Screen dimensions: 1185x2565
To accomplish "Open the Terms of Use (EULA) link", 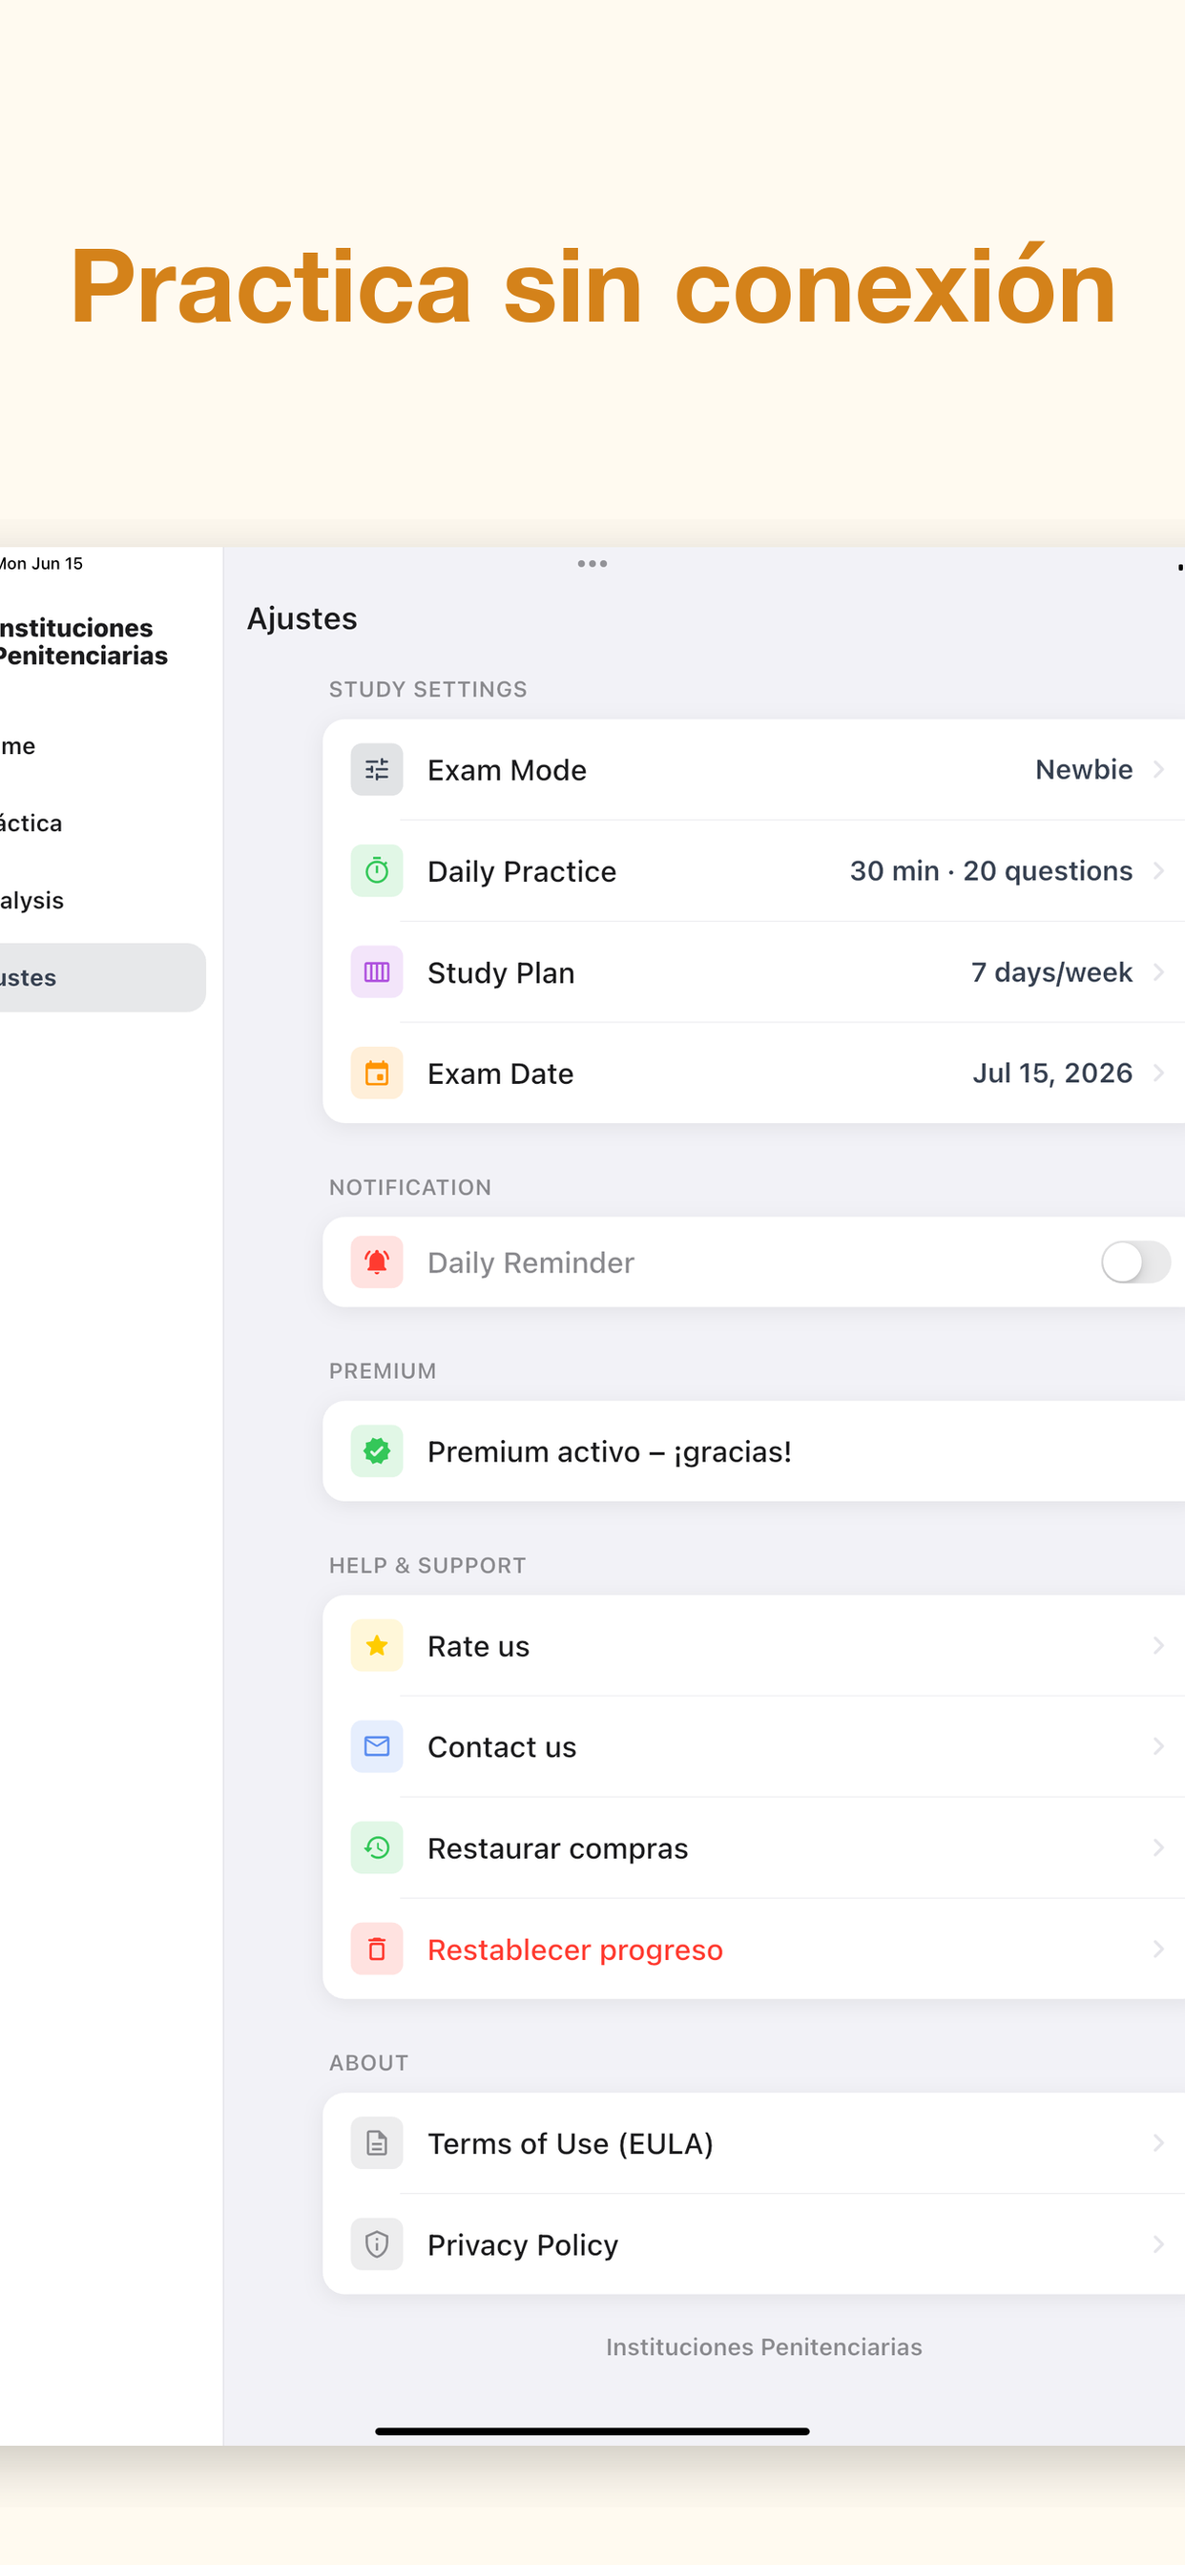I will [x=571, y=2143].
